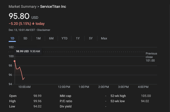
Task: Click the ServiceTitan Inc company name
Action: click(53, 7)
